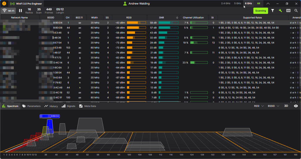Viewport: 301px width, 159px height.
Task: Open the column layout icon
Action: [288, 11]
